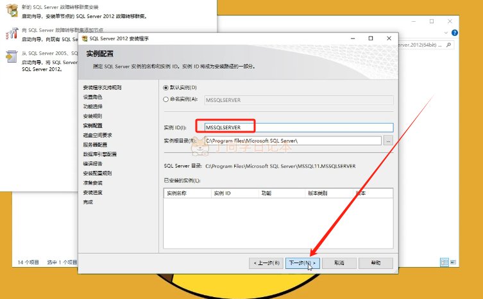Click the add node to failover cluster icon
This screenshot has height=299, width=483.
12,33
